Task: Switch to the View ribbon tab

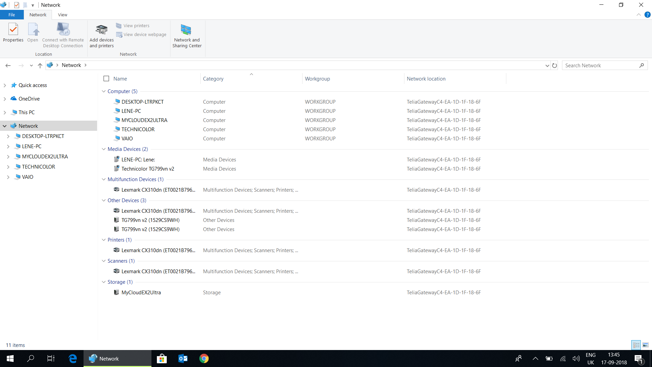Action: [62, 15]
